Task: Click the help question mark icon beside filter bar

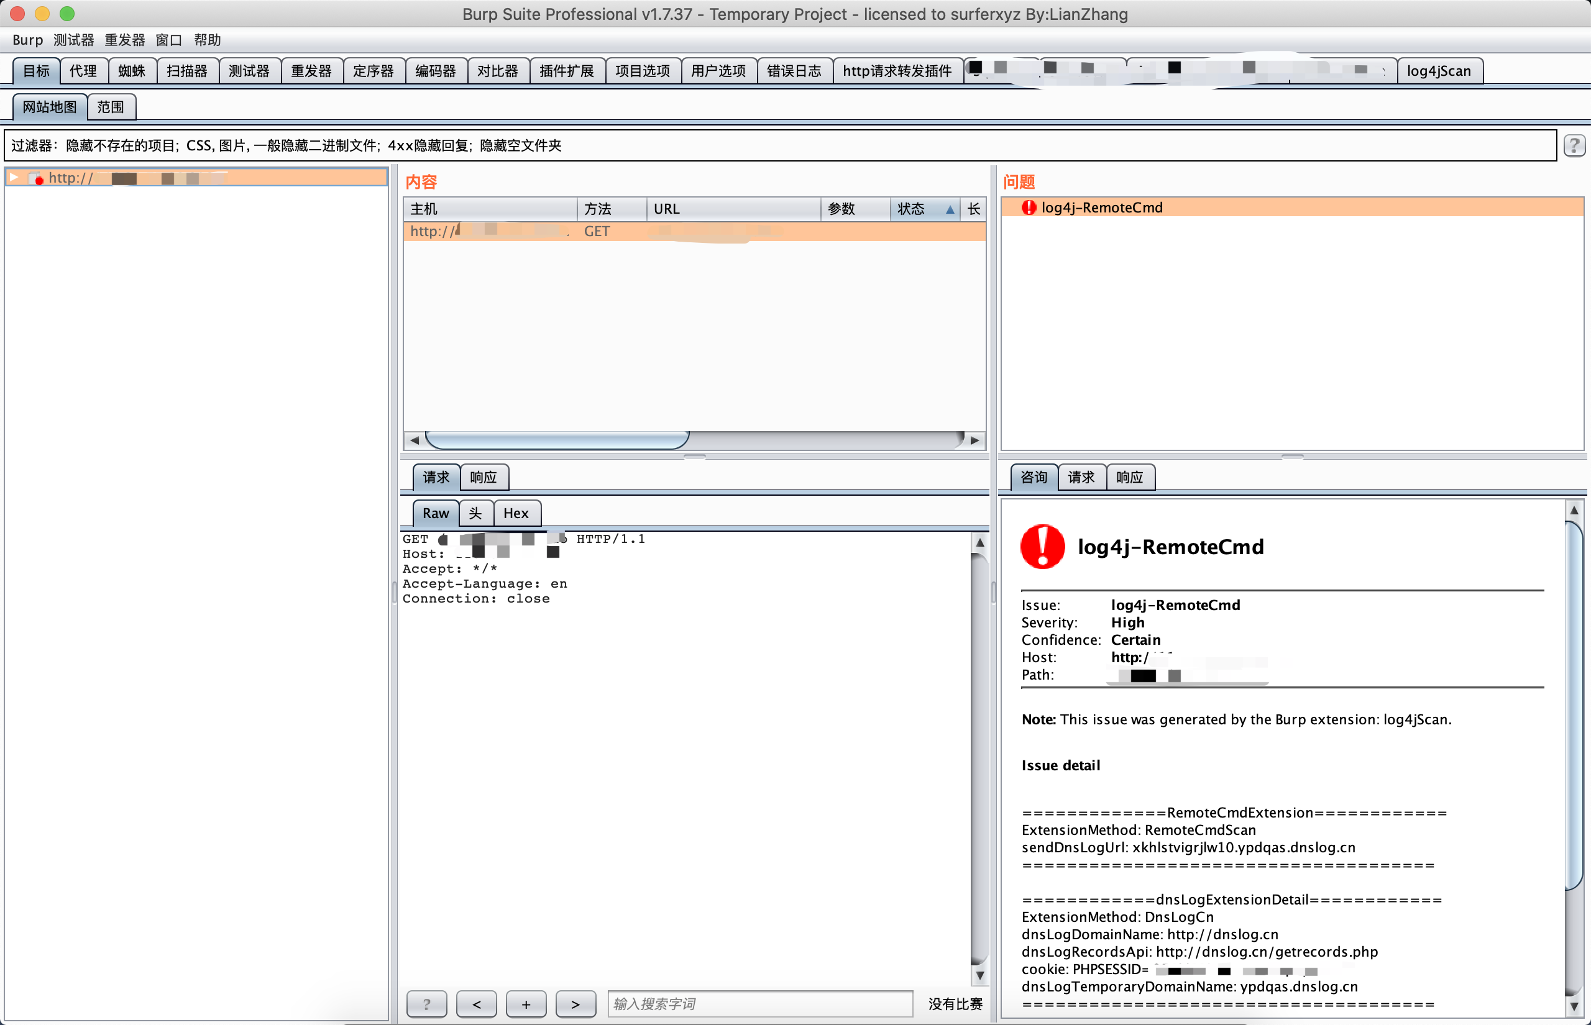Action: (1574, 145)
